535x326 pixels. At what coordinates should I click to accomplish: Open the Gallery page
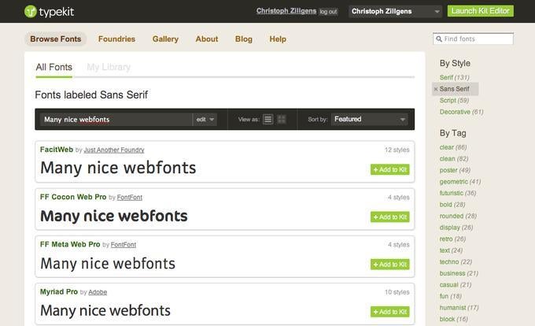tap(165, 39)
